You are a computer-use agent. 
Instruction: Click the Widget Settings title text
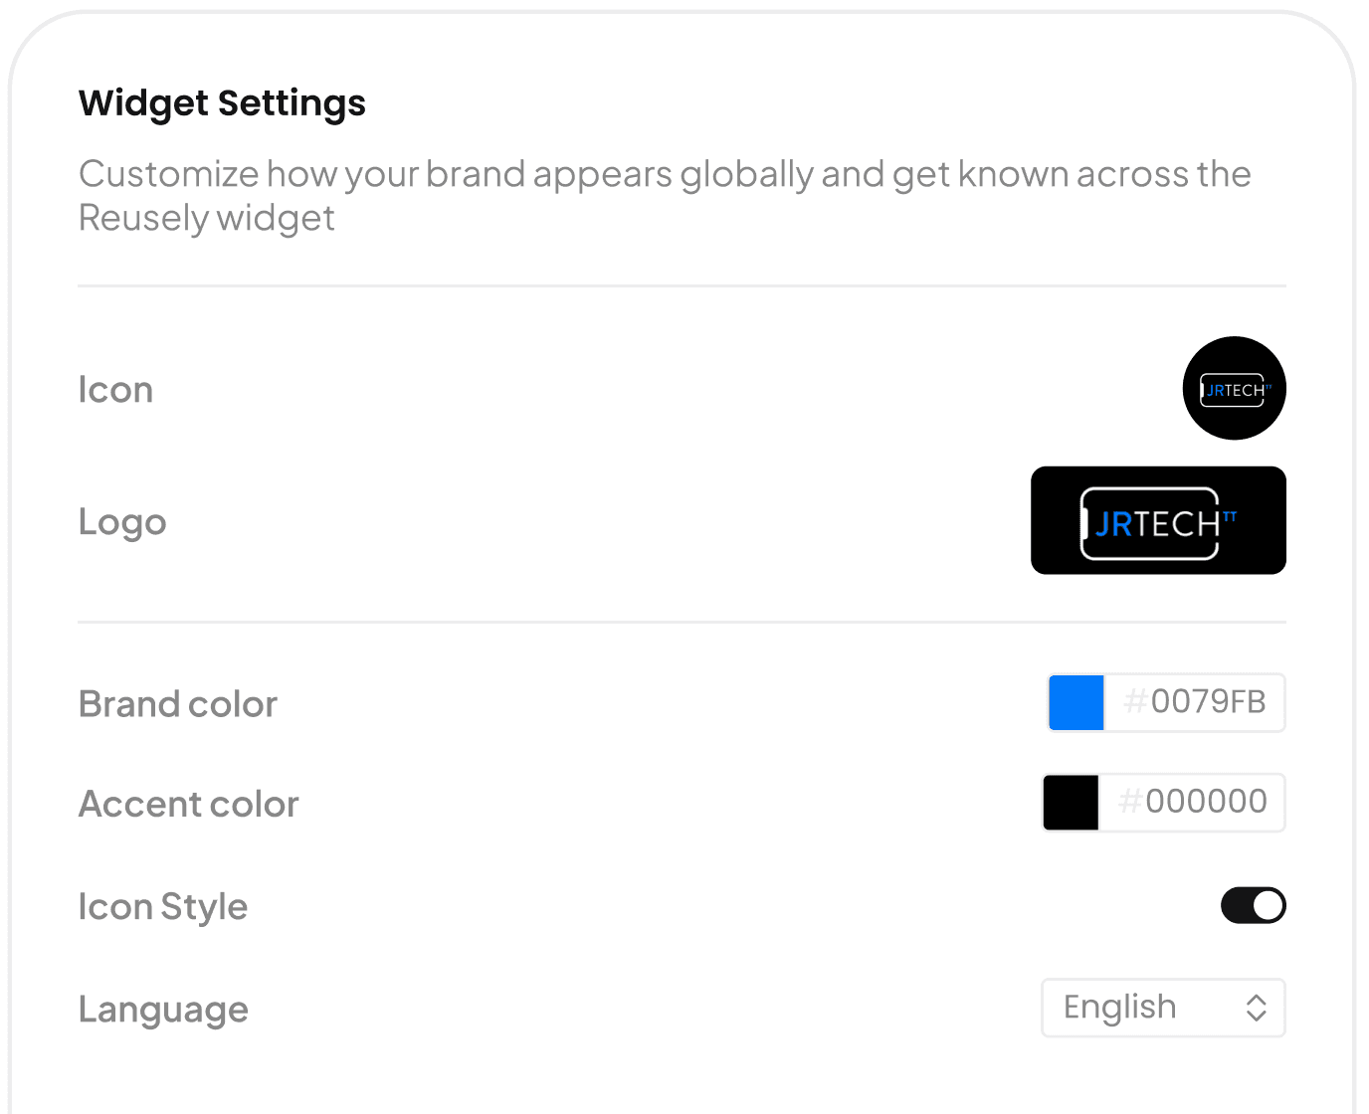222,102
